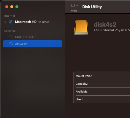Click the External section header
The image size is (130, 118).
(10, 31)
